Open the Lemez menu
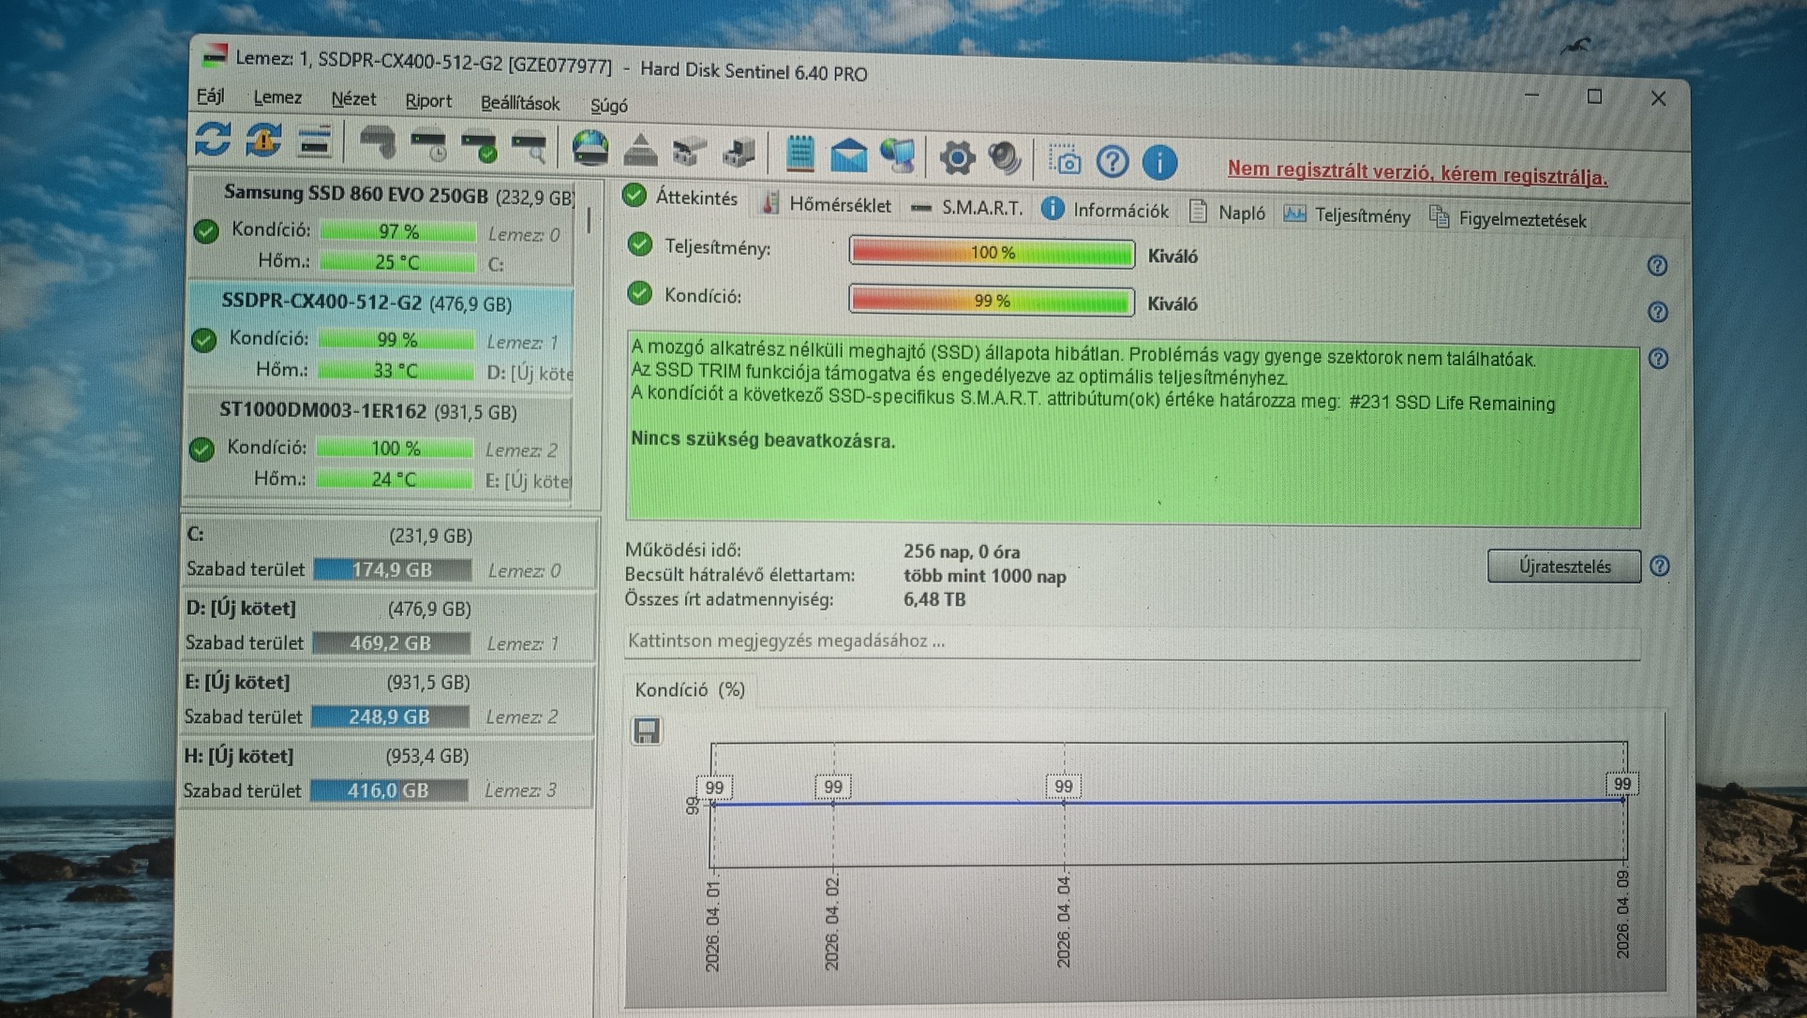The image size is (1807, 1018). click(277, 97)
